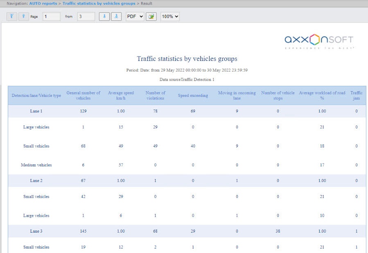368x253 pixels.
Task: Click the current page number field
Action: point(51,17)
